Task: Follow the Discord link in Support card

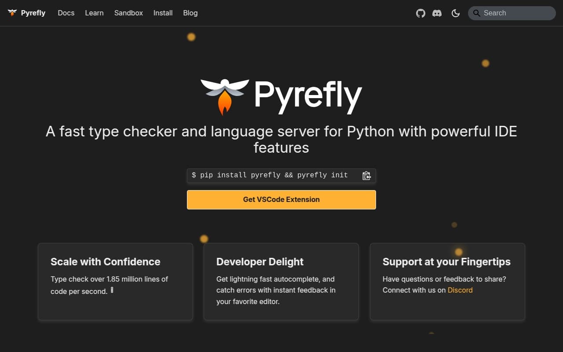Action: click(460, 290)
